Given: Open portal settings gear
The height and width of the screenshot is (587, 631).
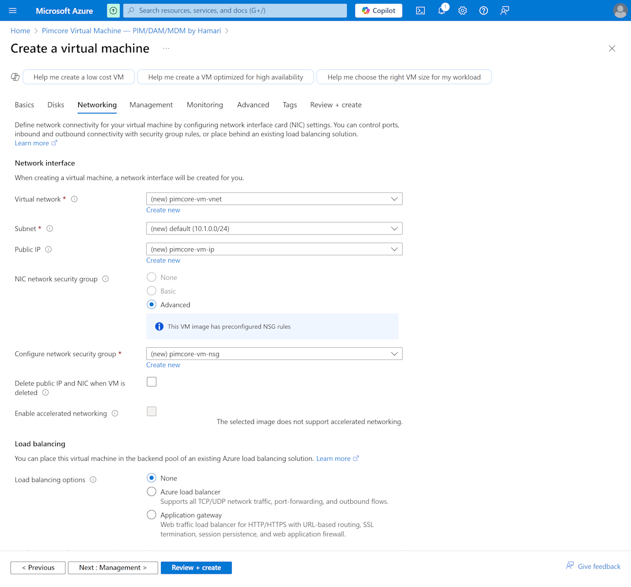Looking at the screenshot, I should click(463, 11).
